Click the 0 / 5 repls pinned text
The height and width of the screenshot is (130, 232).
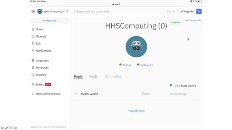coord(185,86)
